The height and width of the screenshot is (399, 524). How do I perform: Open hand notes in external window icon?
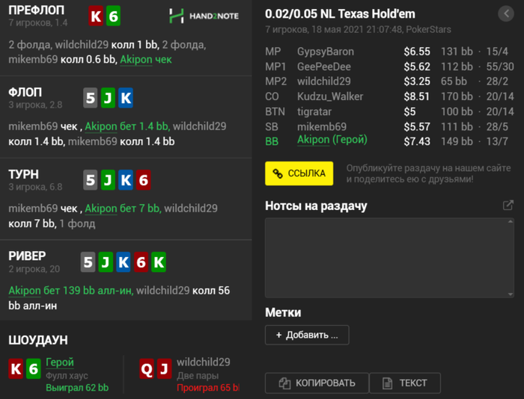pos(508,205)
